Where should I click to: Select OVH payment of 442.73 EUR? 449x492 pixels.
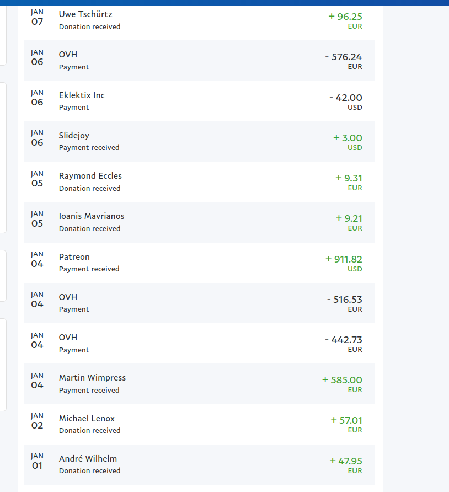point(199,344)
